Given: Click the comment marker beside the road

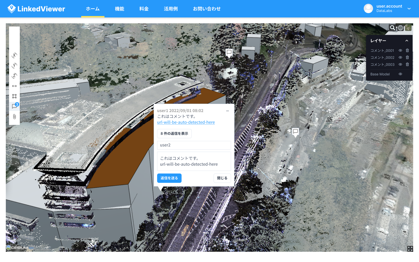Looking at the screenshot, I should [295, 132].
